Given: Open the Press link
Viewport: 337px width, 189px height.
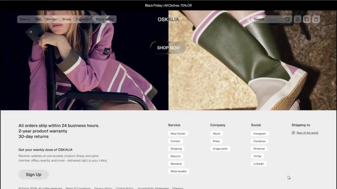Looking at the screenshot, I should [x=216, y=141].
